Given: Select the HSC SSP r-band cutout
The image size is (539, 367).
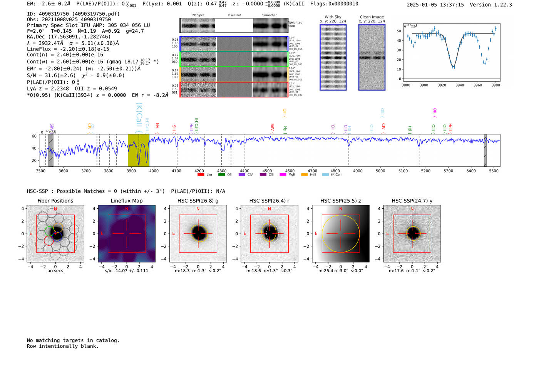Looking at the screenshot, I should pyautogui.click(x=269, y=234).
